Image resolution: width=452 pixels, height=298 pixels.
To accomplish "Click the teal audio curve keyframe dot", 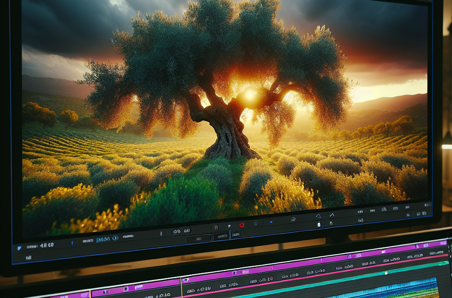I will click(x=386, y=273).
